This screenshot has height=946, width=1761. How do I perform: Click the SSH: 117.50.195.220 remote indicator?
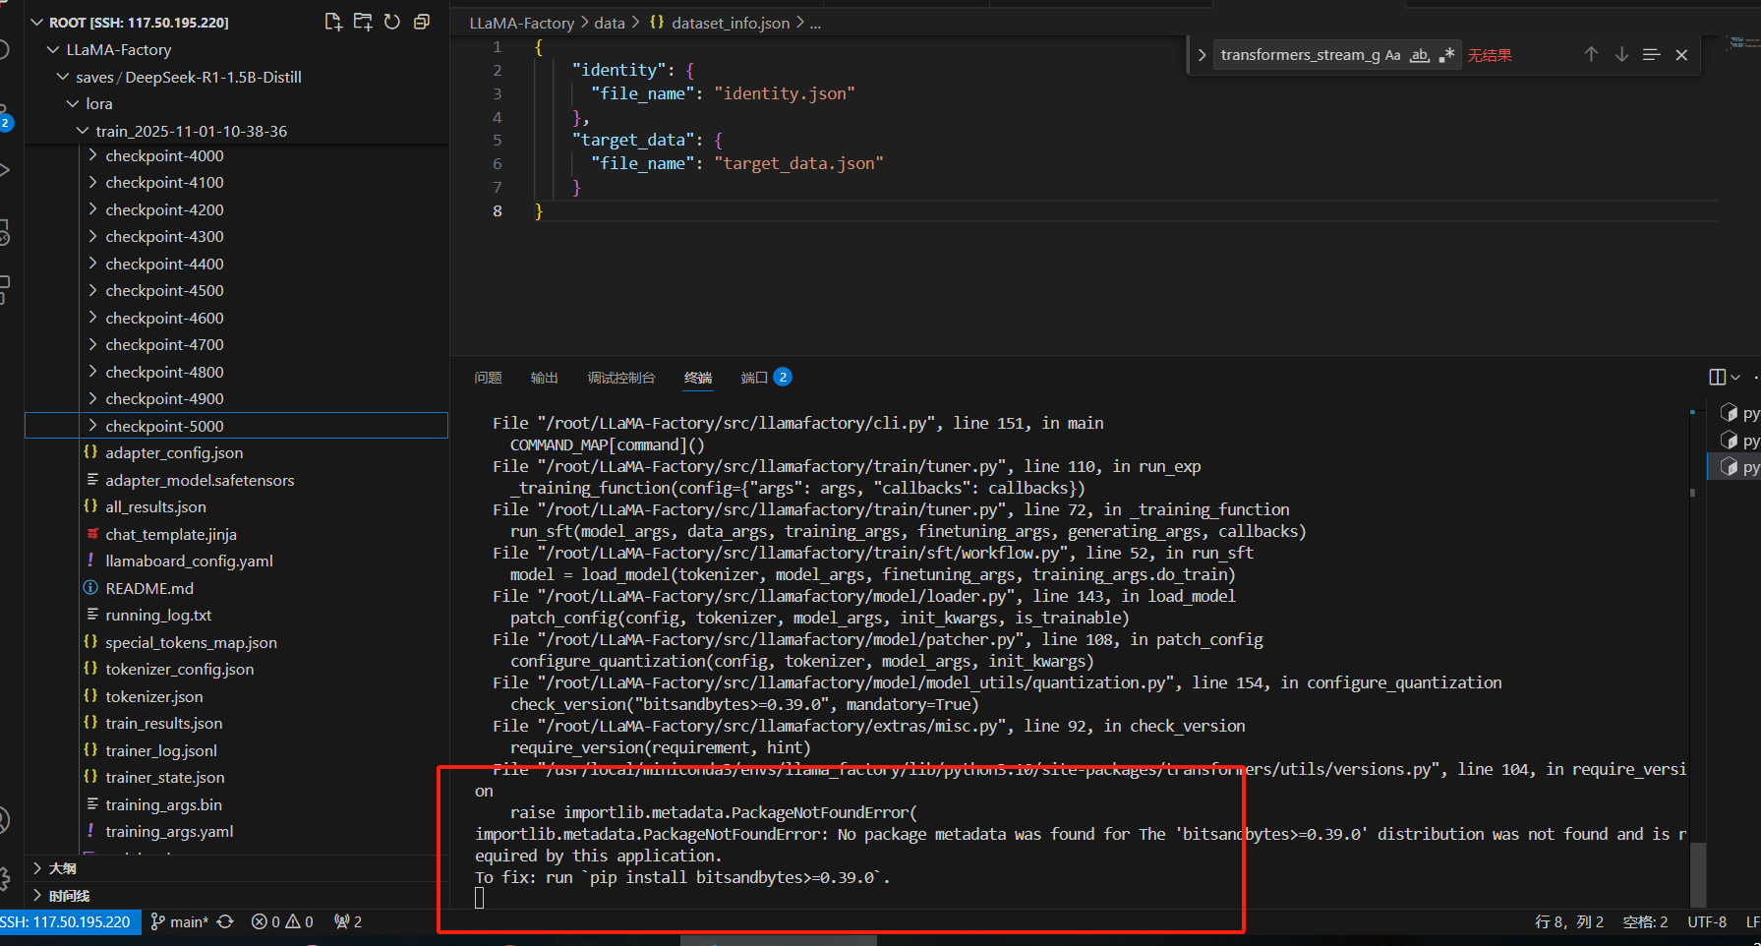point(67,921)
